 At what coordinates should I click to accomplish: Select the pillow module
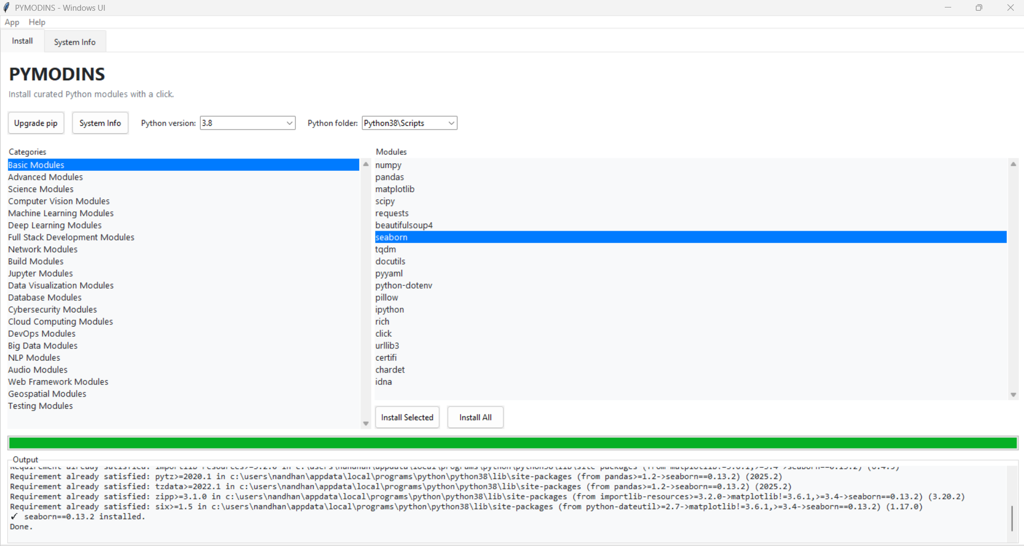click(x=386, y=297)
